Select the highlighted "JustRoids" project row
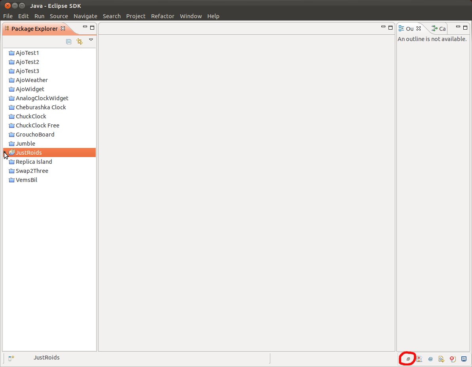Viewport: 472px width, 367px height. tap(49, 153)
